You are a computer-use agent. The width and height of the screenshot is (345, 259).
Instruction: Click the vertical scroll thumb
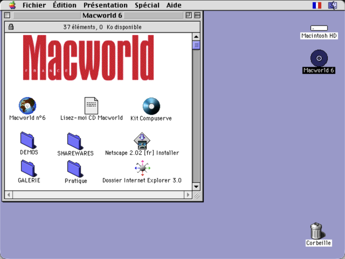(x=196, y=45)
